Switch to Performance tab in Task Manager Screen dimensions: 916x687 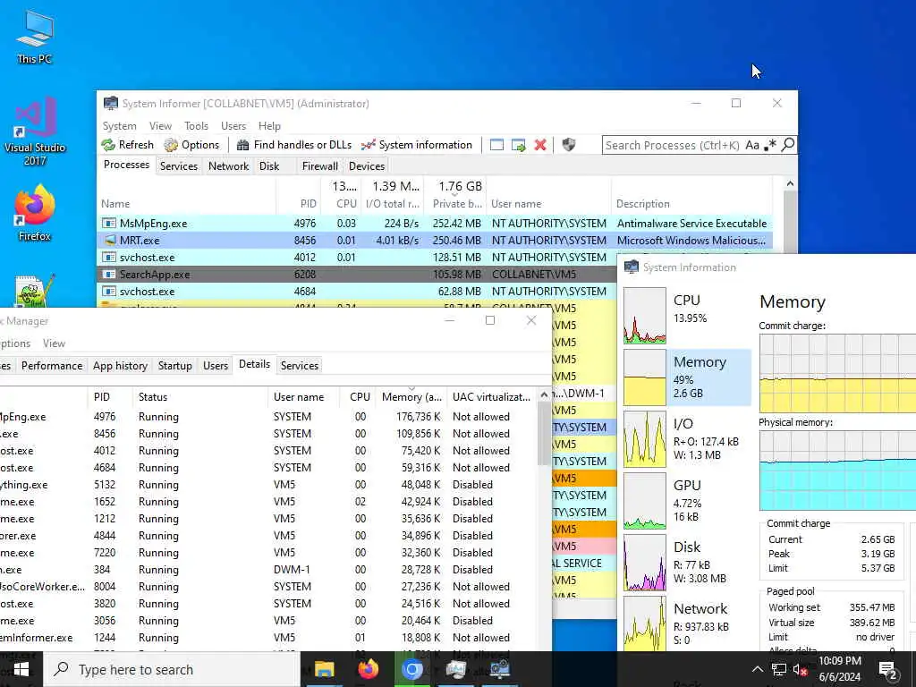pyautogui.click(x=52, y=366)
